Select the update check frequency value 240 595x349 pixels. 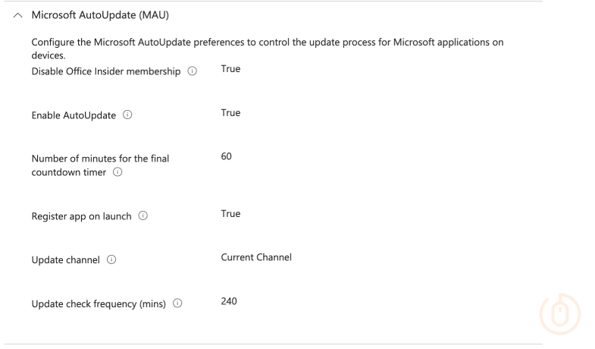tap(229, 301)
